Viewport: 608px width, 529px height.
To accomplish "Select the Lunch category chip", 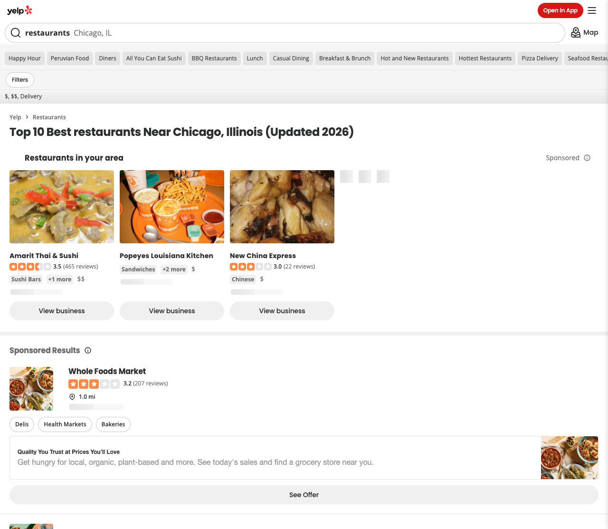I will point(255,58).
